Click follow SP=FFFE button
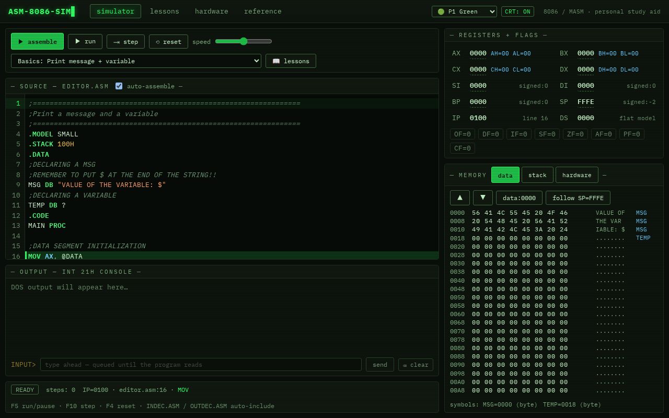 578,198
